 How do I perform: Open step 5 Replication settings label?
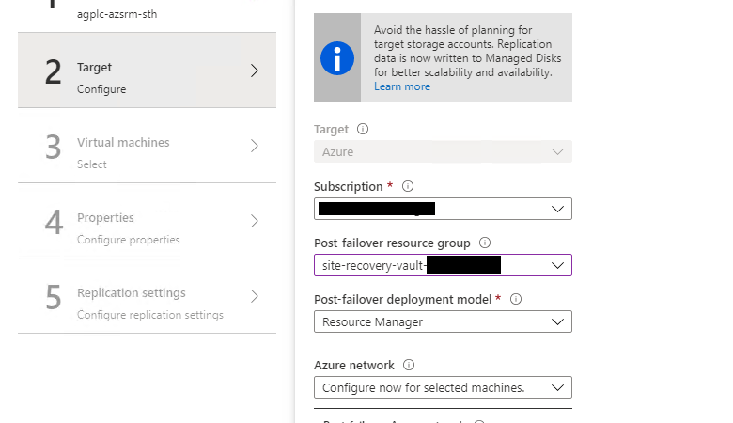point(131,293)
